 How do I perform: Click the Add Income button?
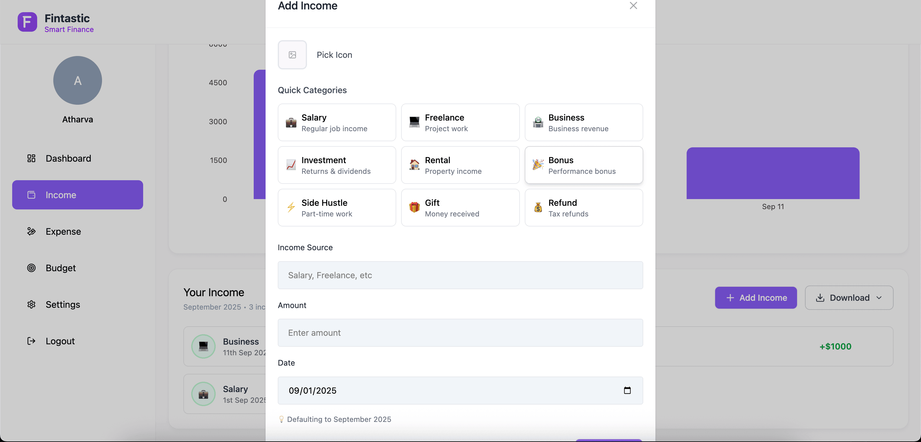pos(756,298)
